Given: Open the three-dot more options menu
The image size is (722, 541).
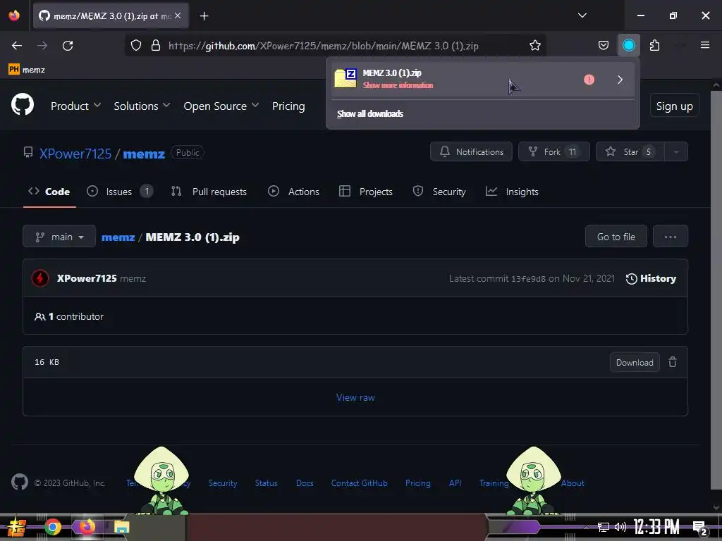Looking at the screenshot, I should pyautogui.click(x=670, y=237).
